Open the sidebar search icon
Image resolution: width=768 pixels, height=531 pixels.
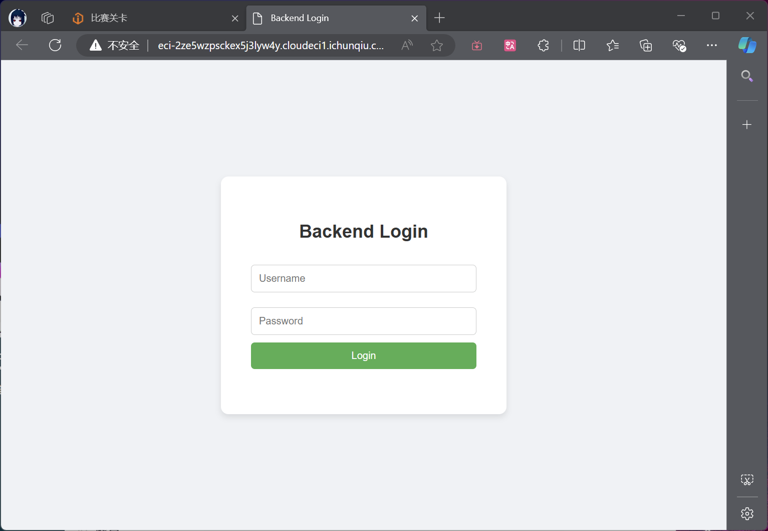[x=747, y=76]
